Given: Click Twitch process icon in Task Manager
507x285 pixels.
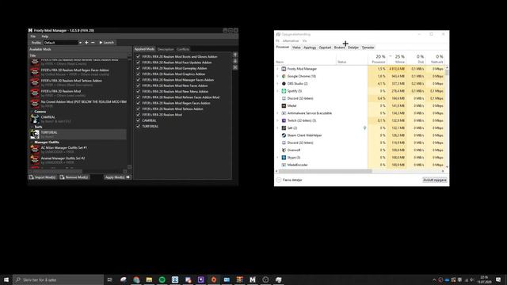Looking at the screenshot, I should click(x=284, y=120).
